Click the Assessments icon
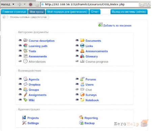 25,56
